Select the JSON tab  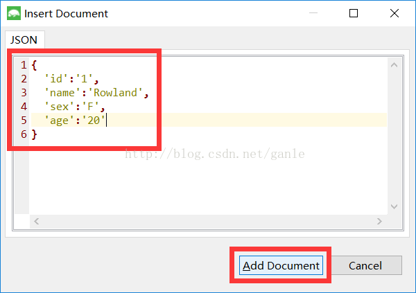24,39
